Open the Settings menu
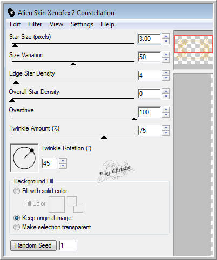This screenshot has width=217, height=260. pyautogui.click(x=82, y=24)
